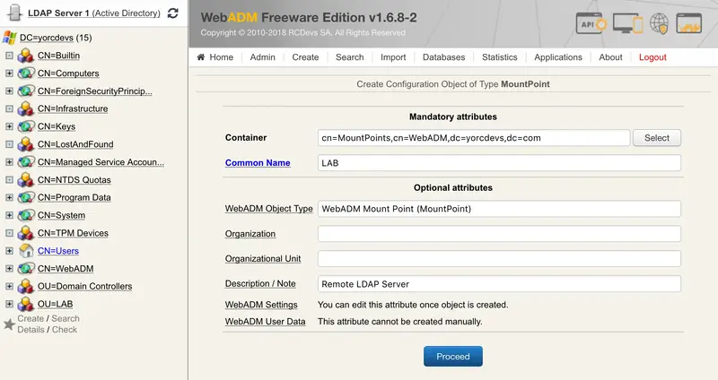This screenshot has height=380, width=718.
Task: Expand the CN=Computers tree node
Action: point(9,73)
